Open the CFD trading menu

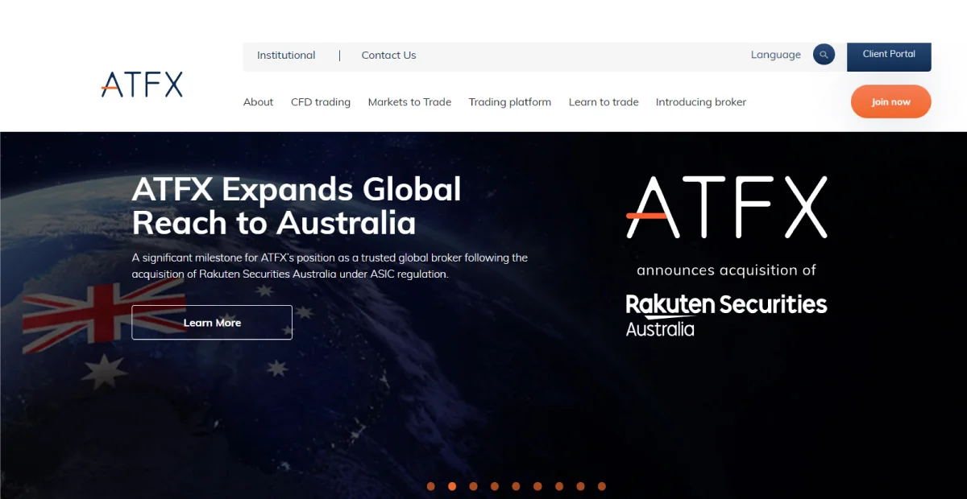(321, 102)
